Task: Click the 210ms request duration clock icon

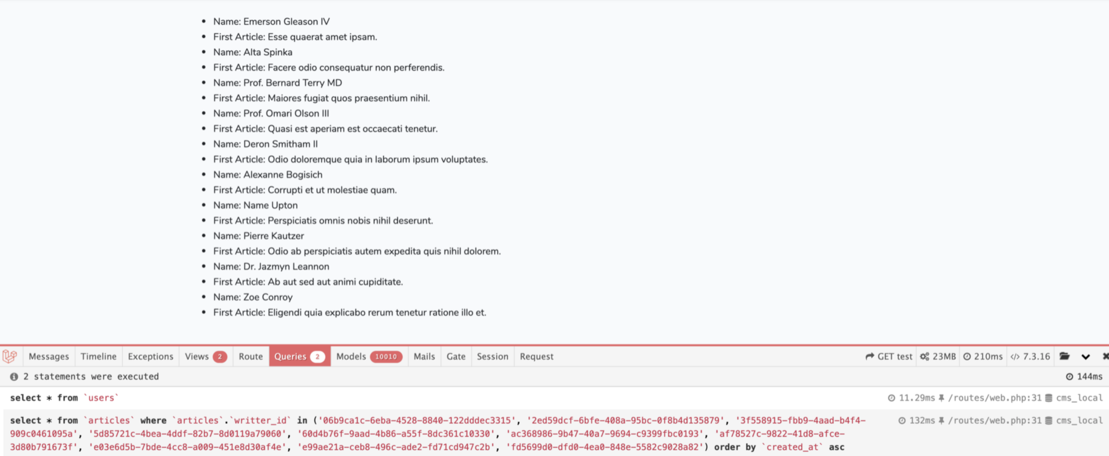Action: pos(967,356)
